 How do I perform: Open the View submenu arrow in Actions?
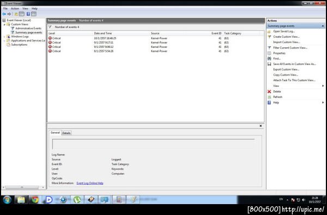tap(323, 86)
